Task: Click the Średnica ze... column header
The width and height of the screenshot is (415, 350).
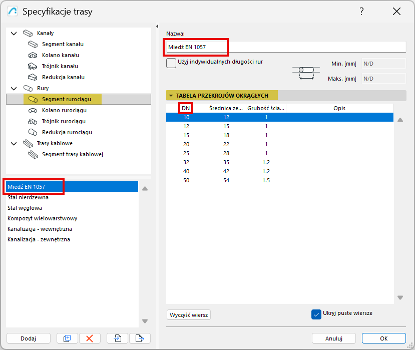Action: tap(226, 108)
